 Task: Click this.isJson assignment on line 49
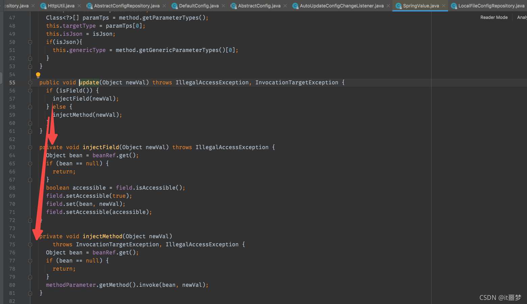click(x=81, y=34)
